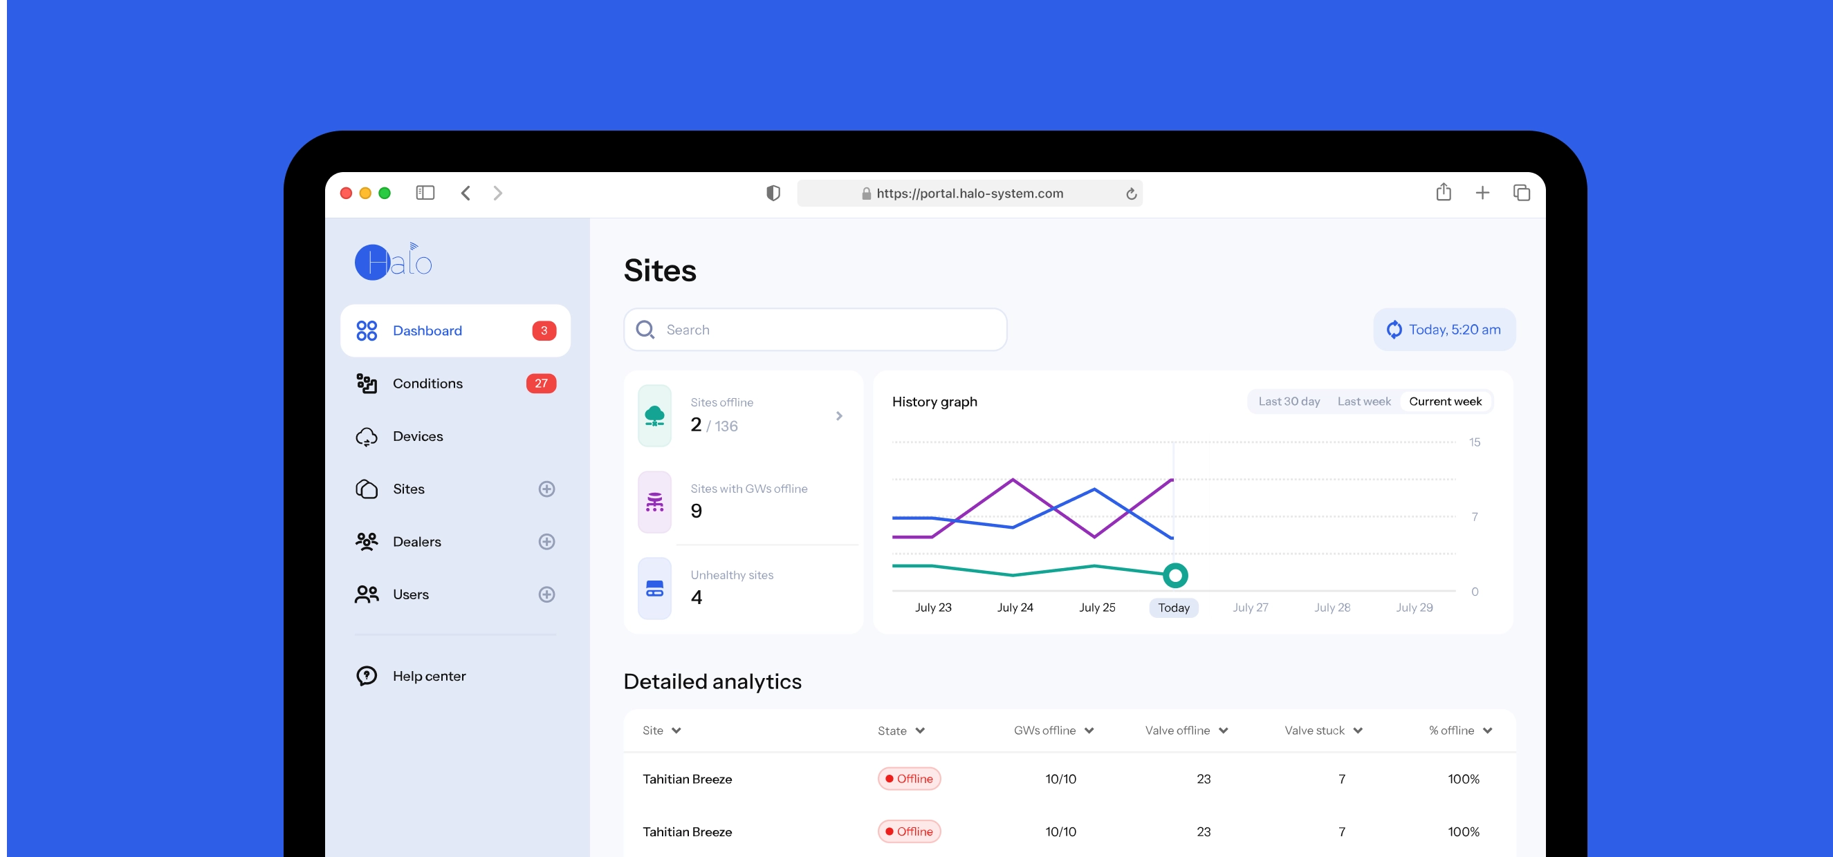Click the Today, 5:20 am refresh control

pyautogui.click(x=1443, y=329)
